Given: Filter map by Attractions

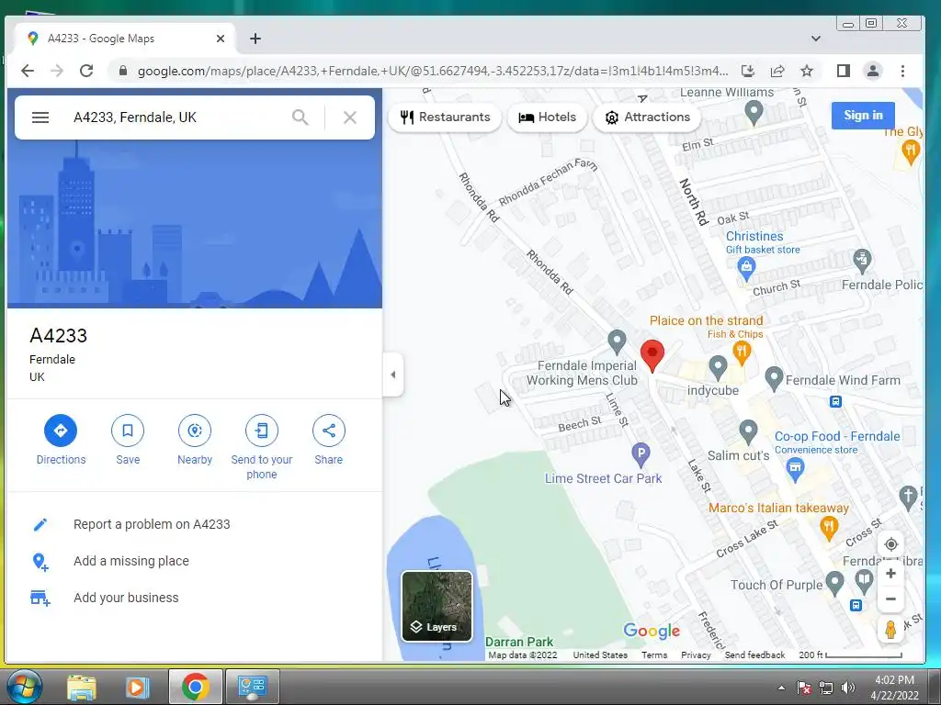Looking at the screenshot, I should point(647,117).
